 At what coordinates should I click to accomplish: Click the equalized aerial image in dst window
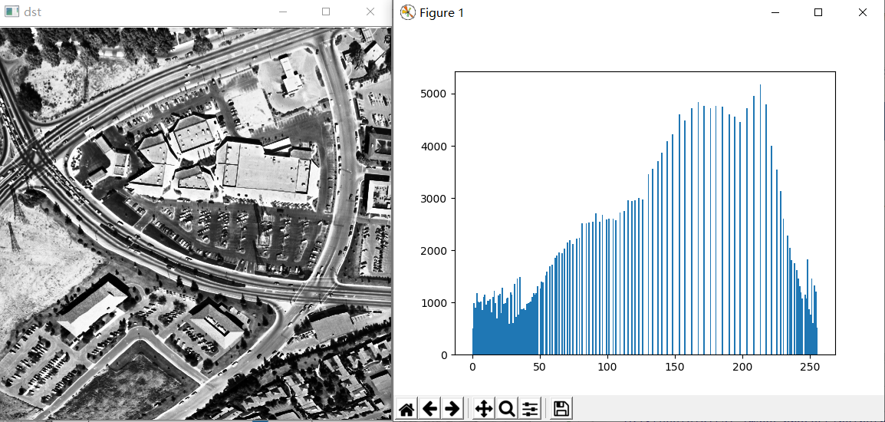coord(196,223)
